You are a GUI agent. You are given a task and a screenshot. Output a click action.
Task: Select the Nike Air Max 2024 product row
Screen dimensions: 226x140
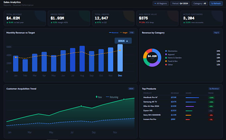181,106
